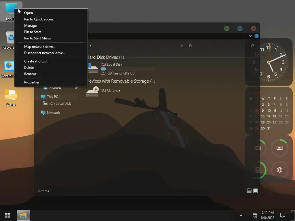Image resolution: width=295 pixels, height=221 pixels.
Task: Collapse the Devices with Removable Storage group
Action: [x=121, y=81]
